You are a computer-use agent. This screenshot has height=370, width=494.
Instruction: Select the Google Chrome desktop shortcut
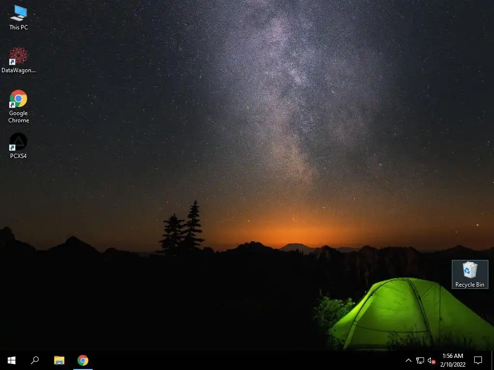(x=18, y=106)
